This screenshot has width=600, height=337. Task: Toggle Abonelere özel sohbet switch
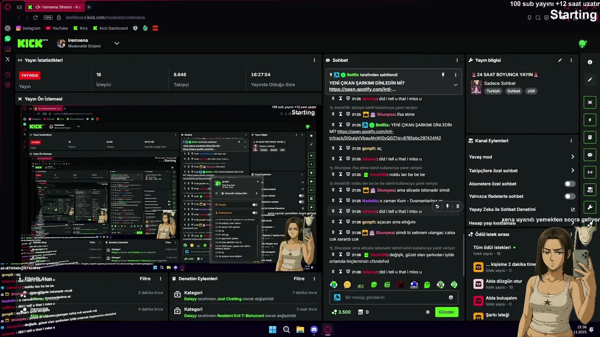coord(570,184)
